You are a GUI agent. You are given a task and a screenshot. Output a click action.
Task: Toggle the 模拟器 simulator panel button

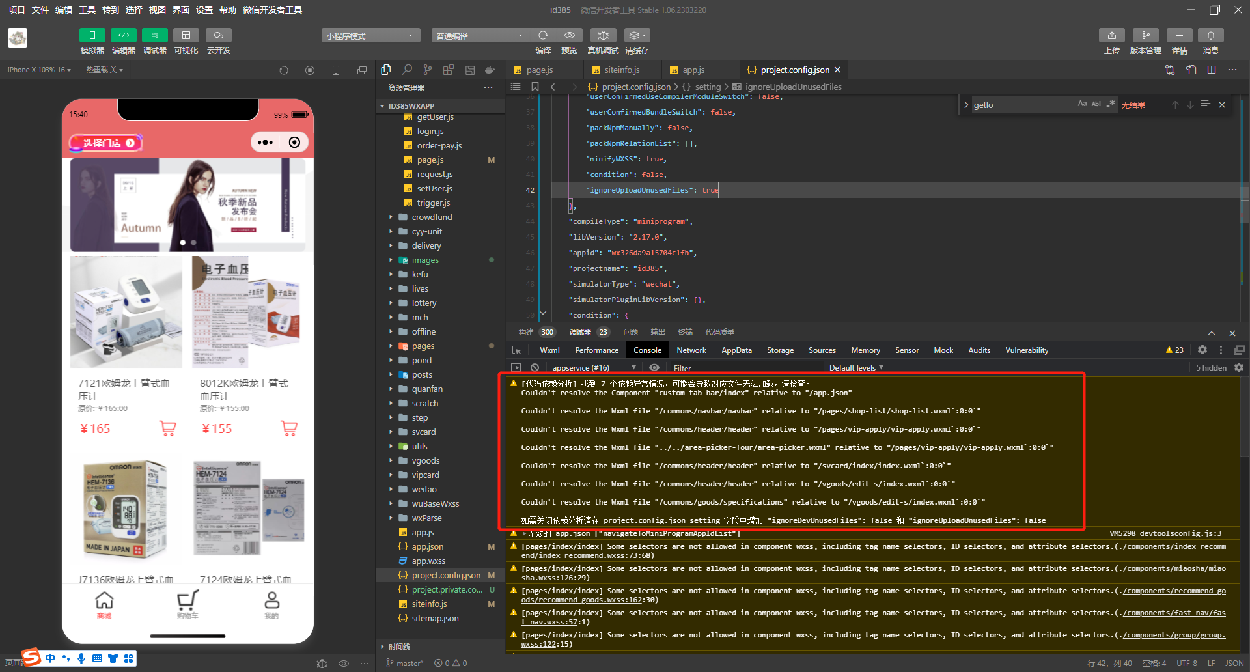92,35
